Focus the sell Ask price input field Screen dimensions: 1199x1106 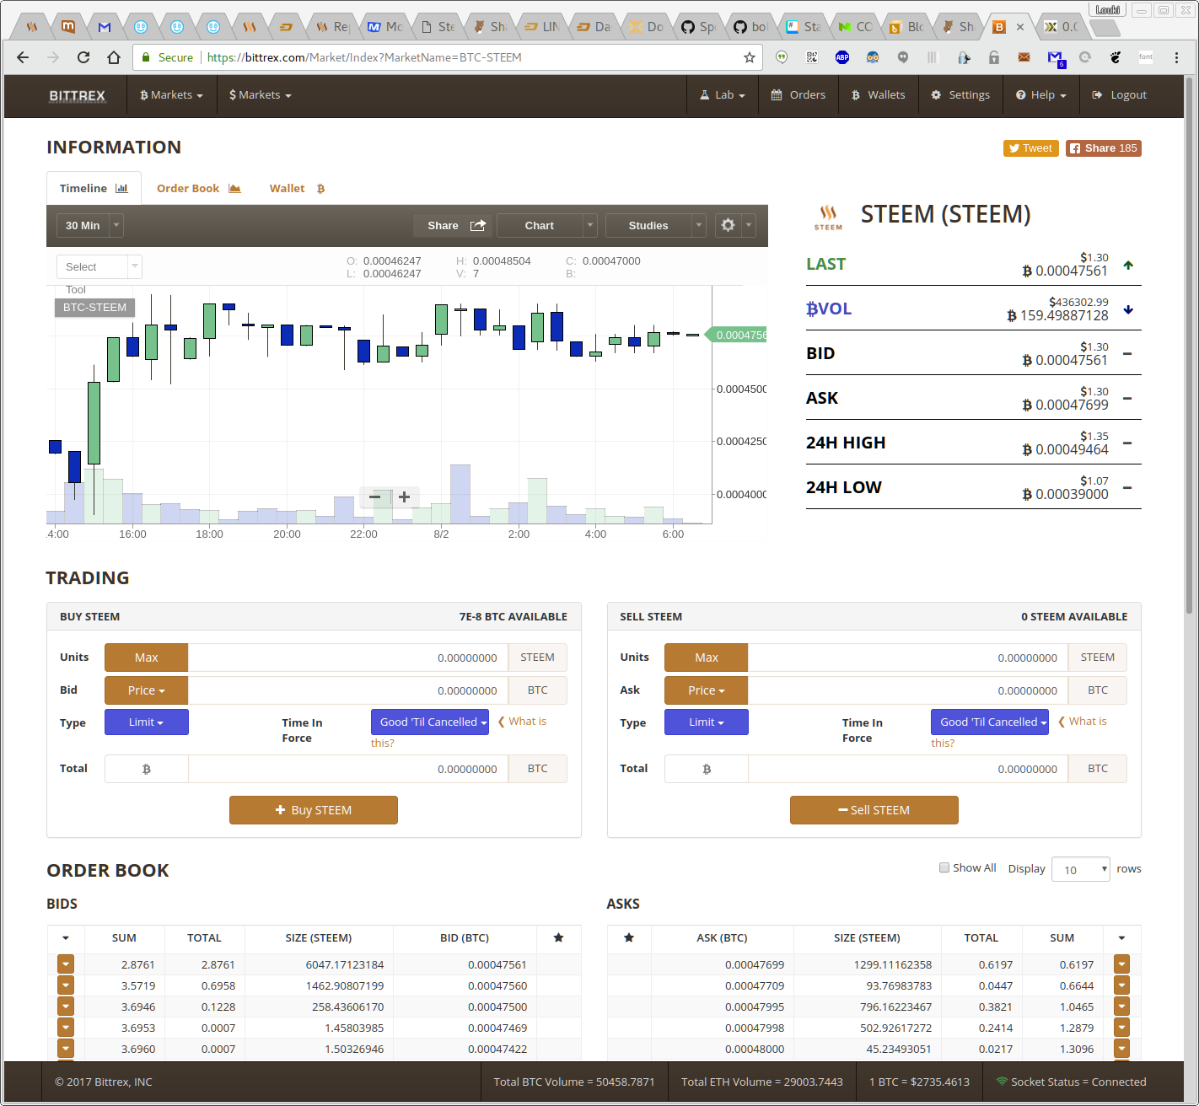(x=908, y=690)
